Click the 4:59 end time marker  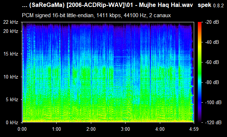click(194, 129)
